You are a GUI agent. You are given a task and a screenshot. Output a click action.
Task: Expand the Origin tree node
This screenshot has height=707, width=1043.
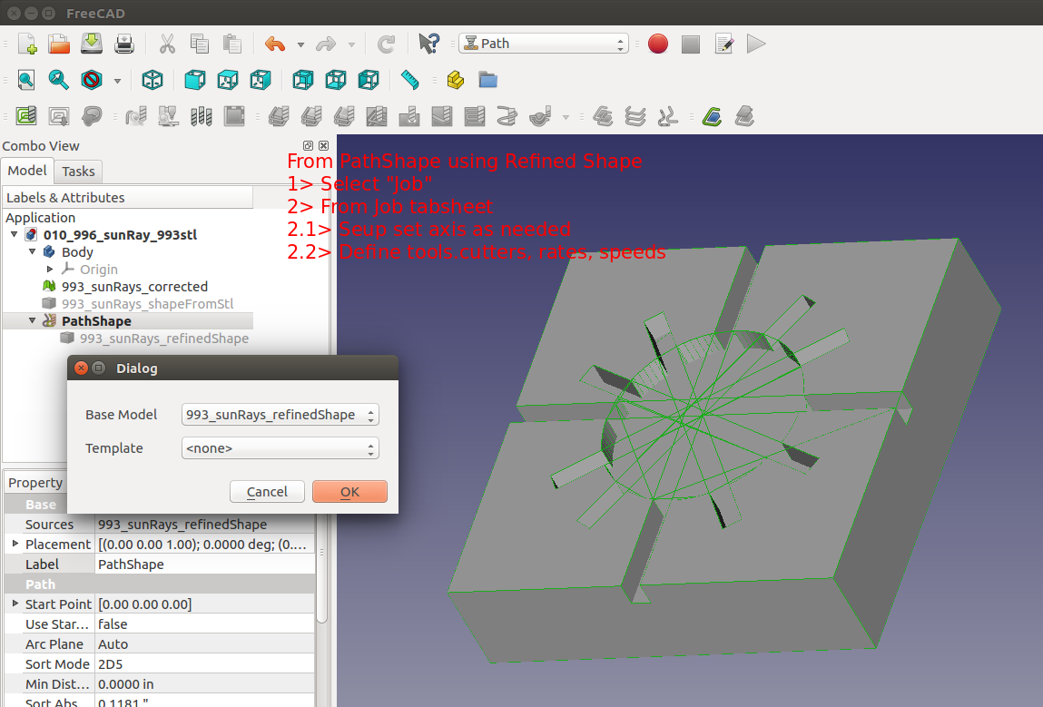(50, 270)
